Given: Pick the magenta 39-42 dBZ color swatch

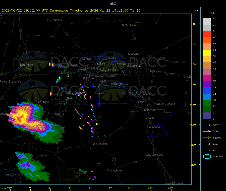Looking at the screenshot, I should tap(207, 78).
